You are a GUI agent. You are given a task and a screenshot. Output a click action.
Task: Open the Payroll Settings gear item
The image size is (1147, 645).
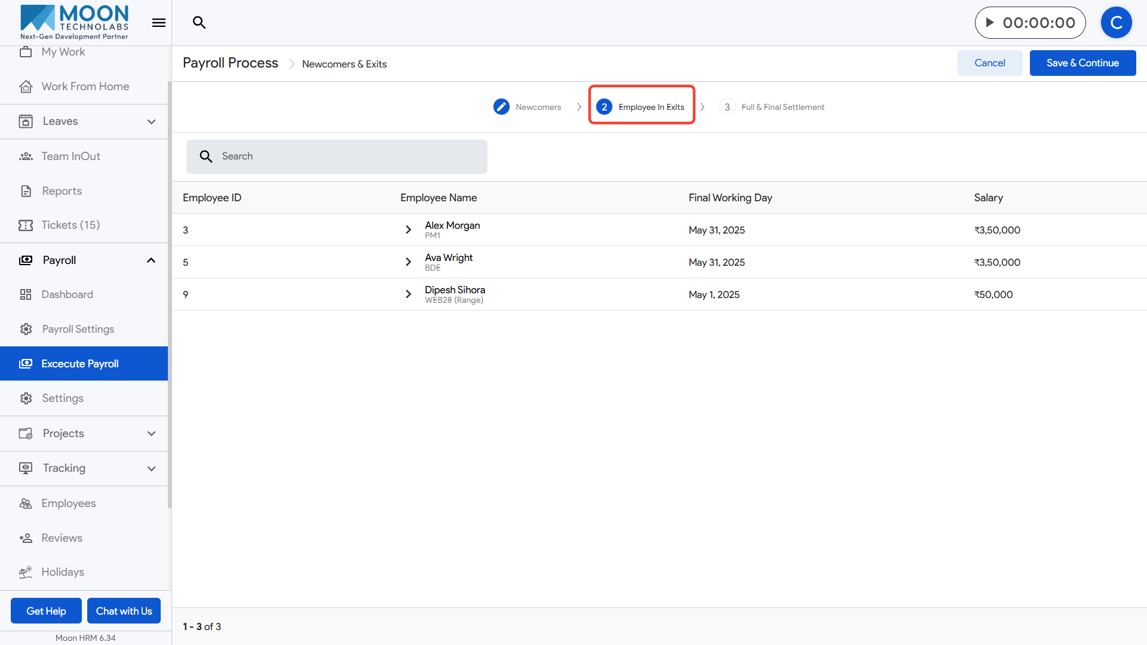78,329
